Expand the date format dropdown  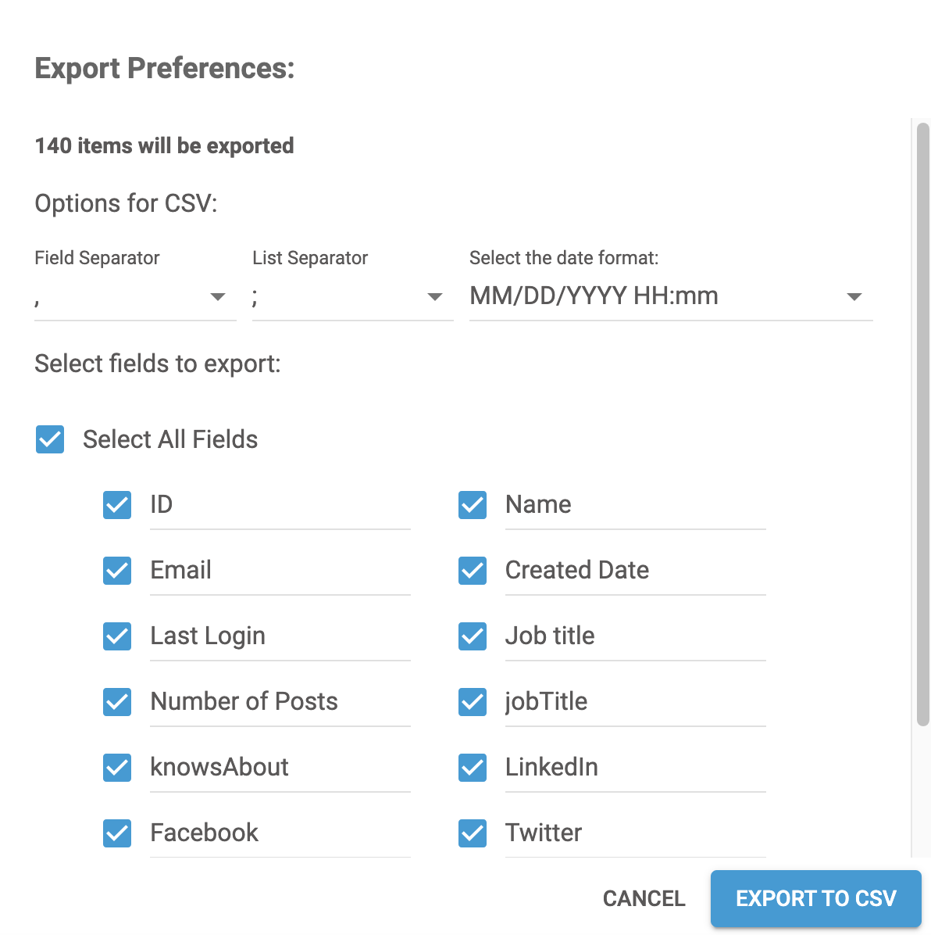point(670,297)
